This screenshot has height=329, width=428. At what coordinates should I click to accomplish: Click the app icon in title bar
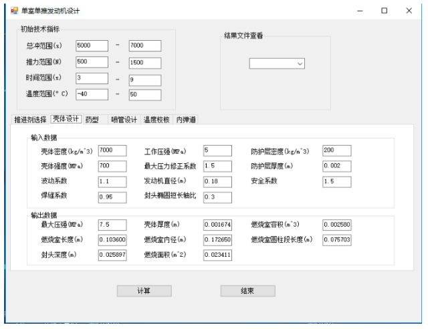13,11
